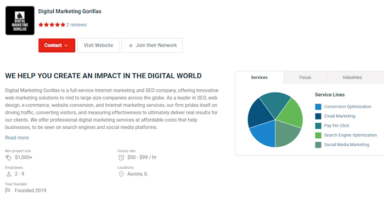
Task: Click the five red star rating
Action: point(52,25)
